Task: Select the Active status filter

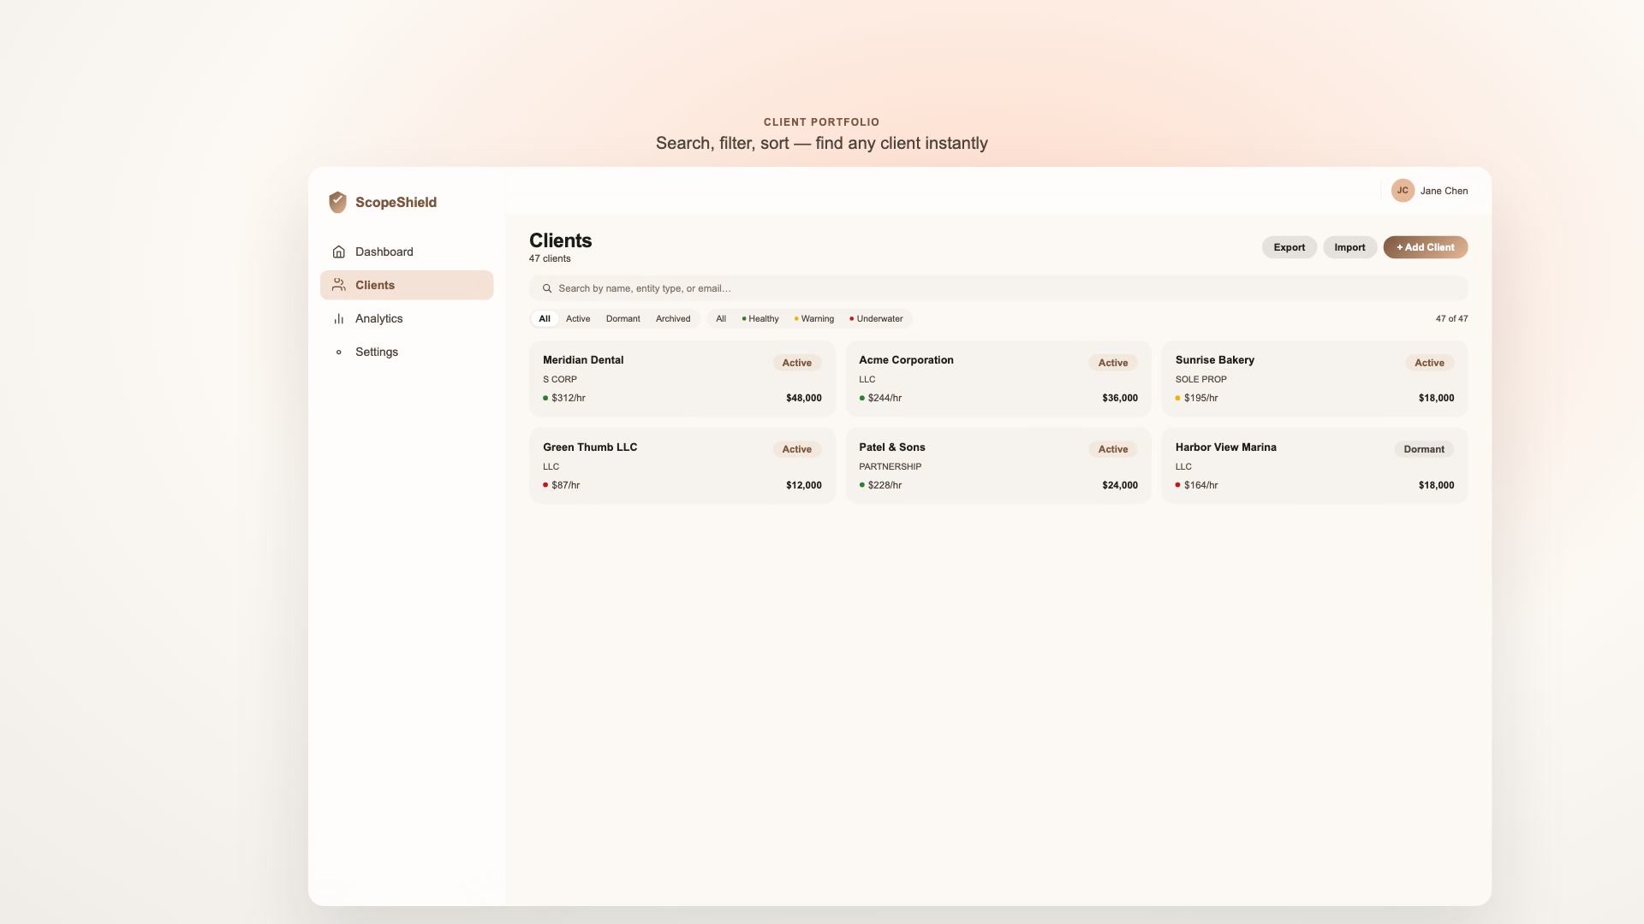Action: click(x=577, y=319)
